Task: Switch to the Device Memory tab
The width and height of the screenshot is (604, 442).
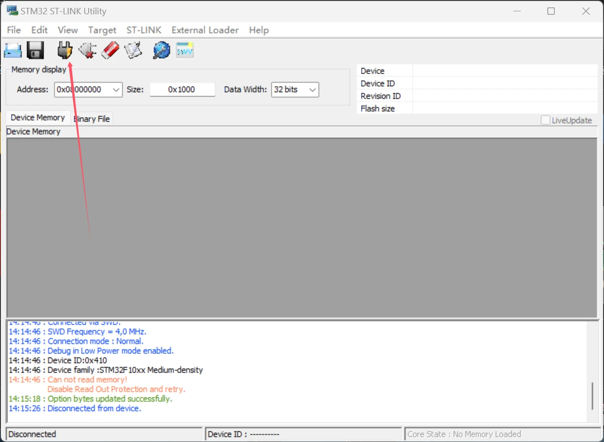Action: point(37,118)
